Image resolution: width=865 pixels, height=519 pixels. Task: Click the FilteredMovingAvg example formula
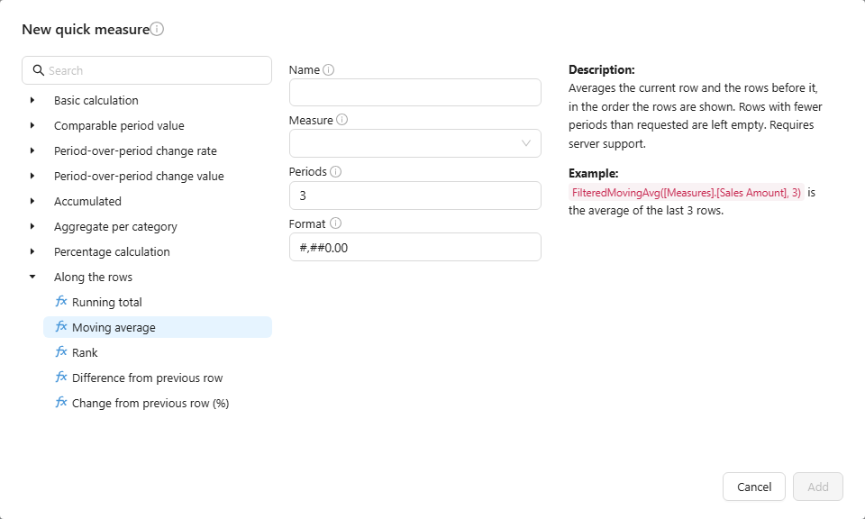pyautogui.click(x=687, y=193)
